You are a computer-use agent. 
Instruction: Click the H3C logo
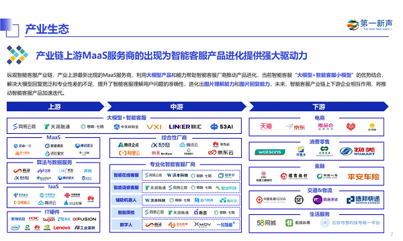point(34,219)
